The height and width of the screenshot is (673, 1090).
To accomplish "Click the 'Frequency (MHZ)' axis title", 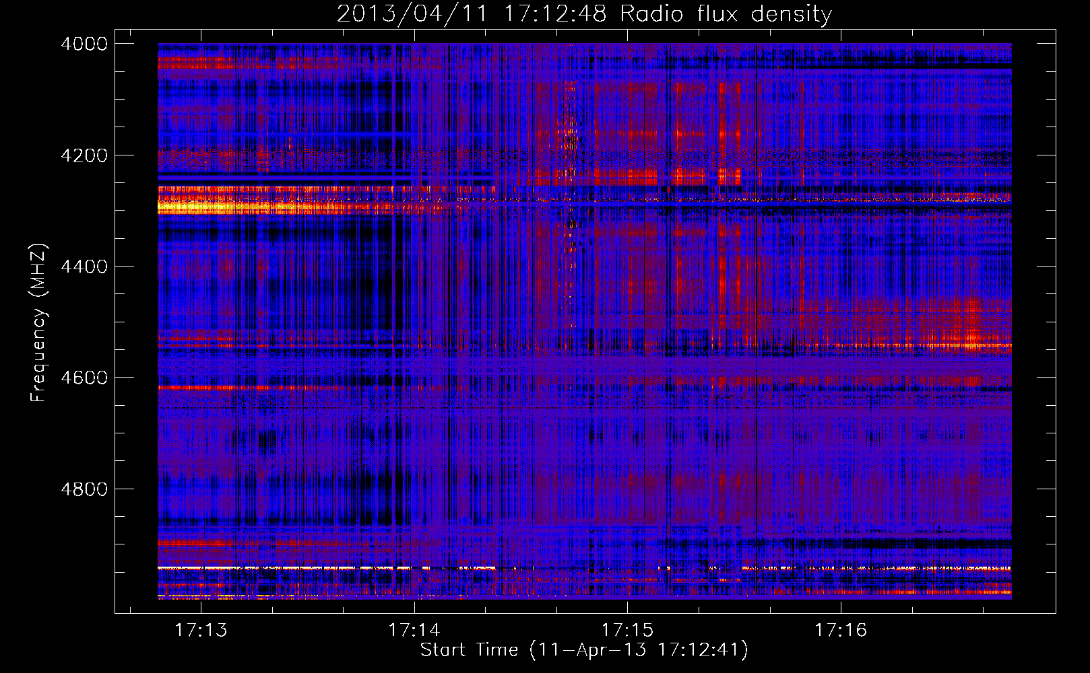I will pyautogui.click(x=39, y=323).
